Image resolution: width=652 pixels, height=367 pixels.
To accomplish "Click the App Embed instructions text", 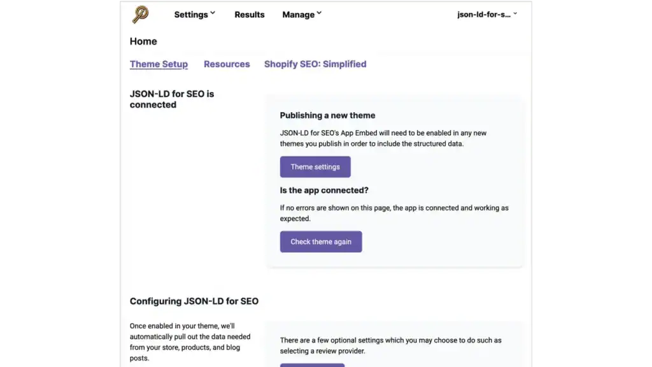I will (x=384, y=138).
